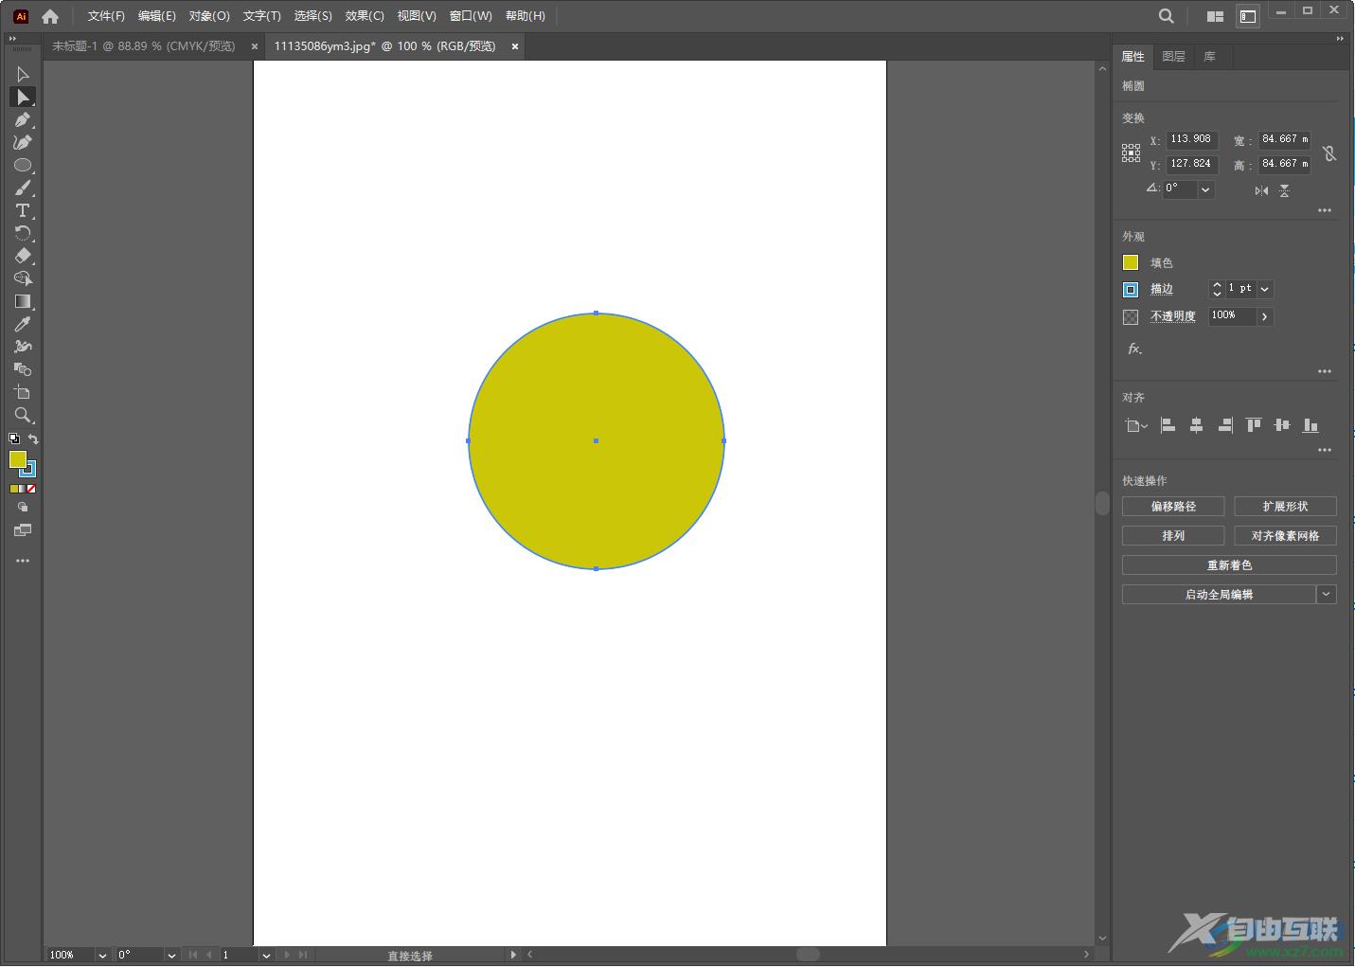Select the Curvature tool

23,142
